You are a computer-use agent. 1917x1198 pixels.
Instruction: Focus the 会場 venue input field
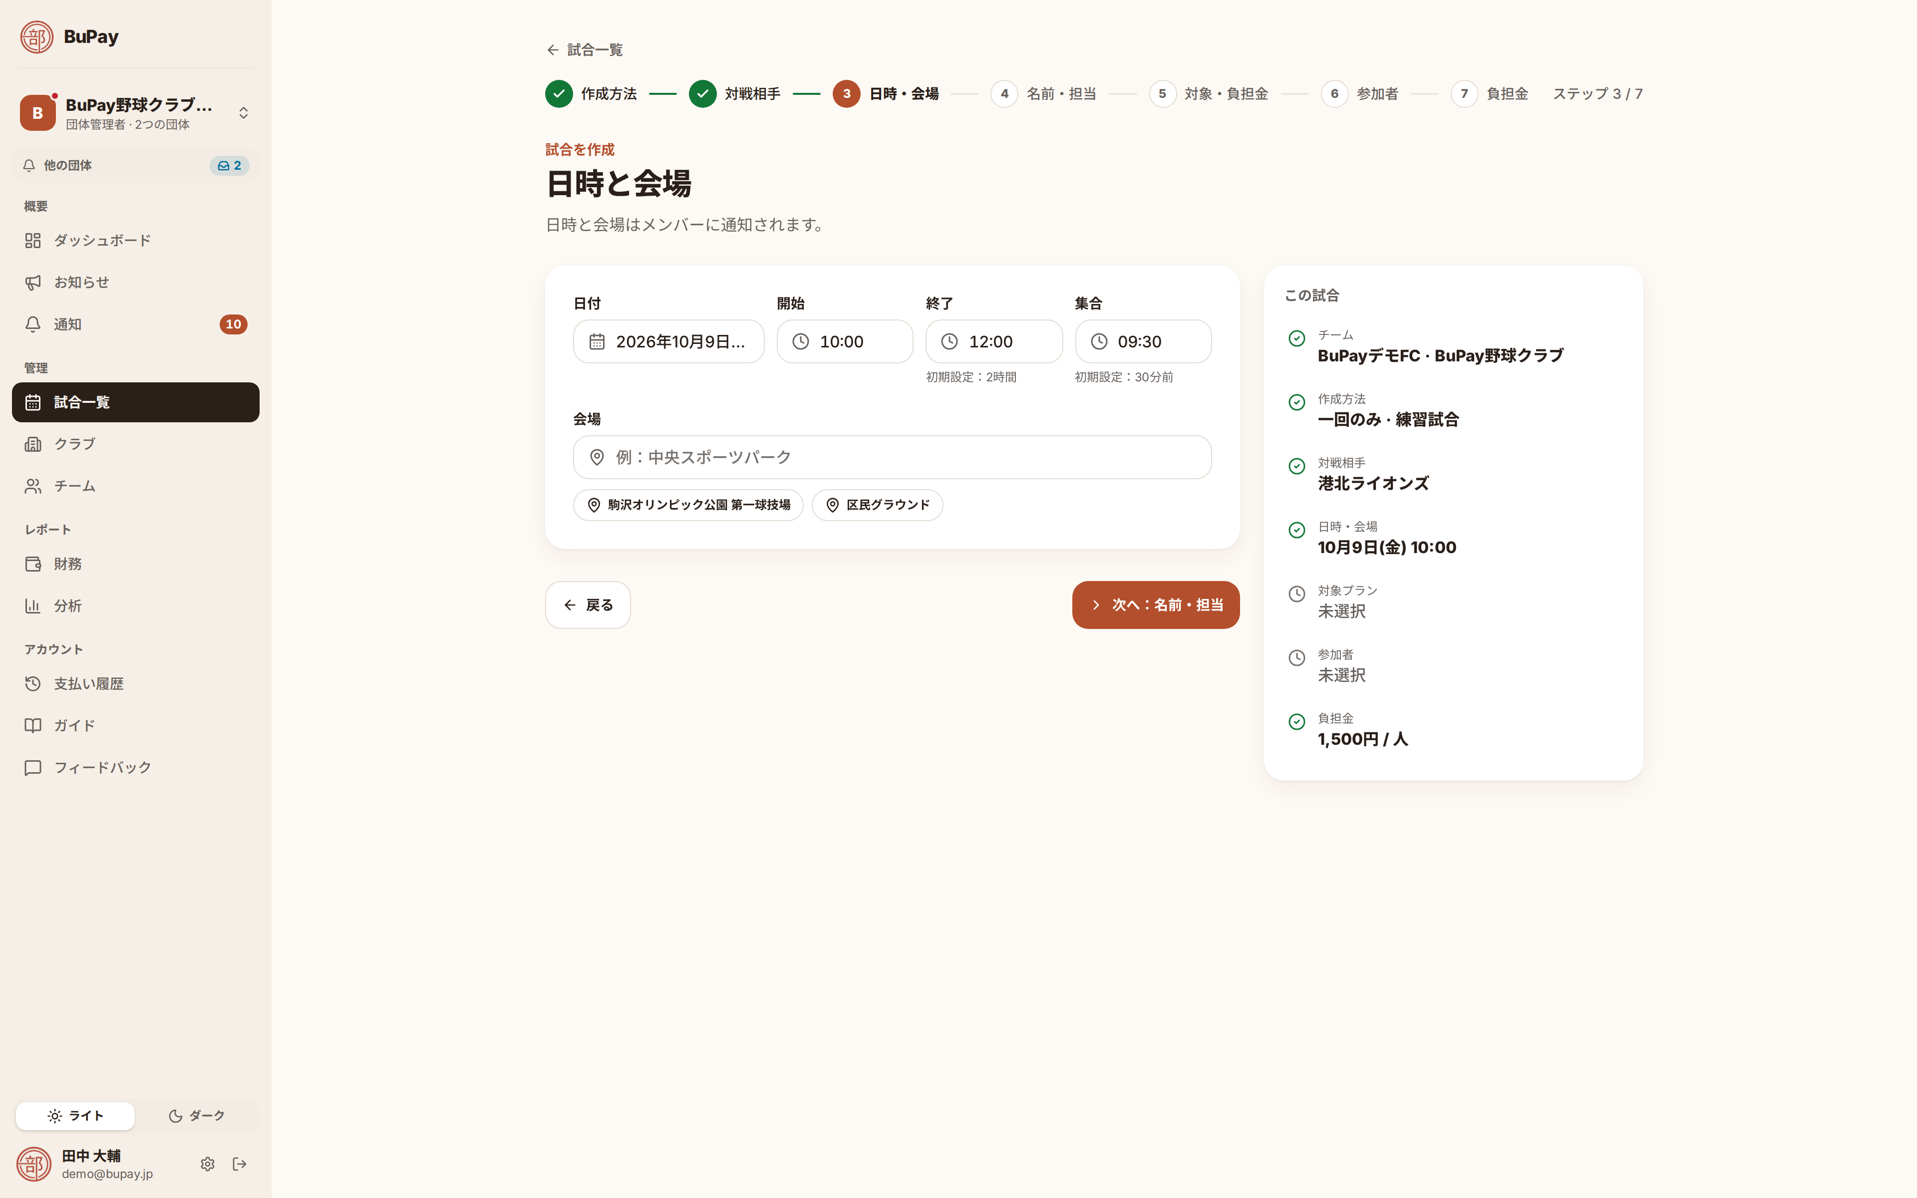[x=892, y=457]
